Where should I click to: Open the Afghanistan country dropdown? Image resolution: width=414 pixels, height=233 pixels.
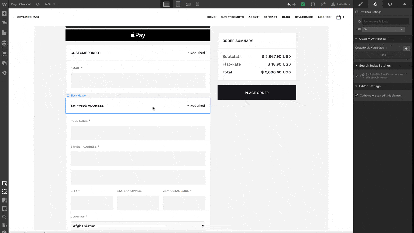(138, 226)
